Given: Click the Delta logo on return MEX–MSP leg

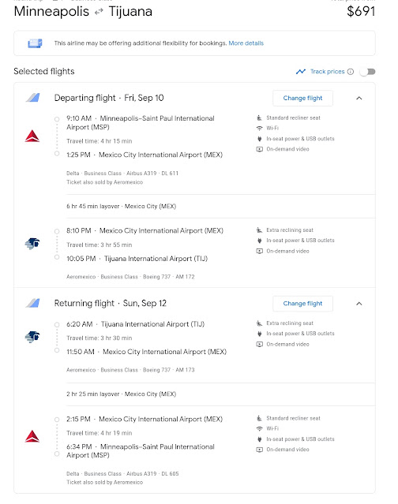Looking at the screenshot, I should pos(32,436).
